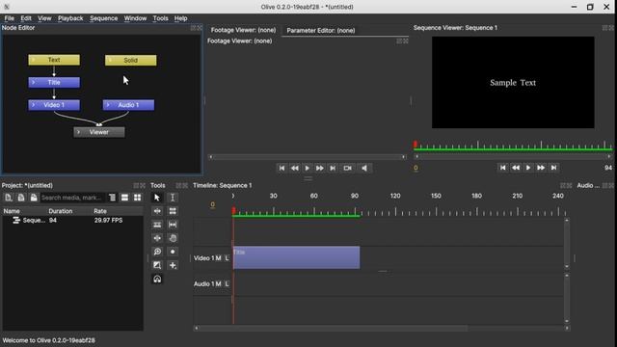Viewport: 617px width, 347px height.
Task: Select the Slip tool
Action: click(173, 225)
